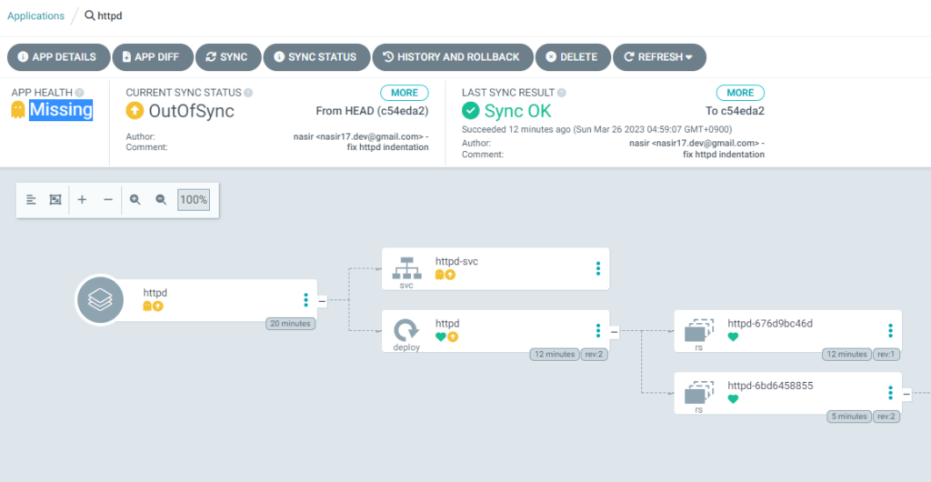Image resolution: width=931 pixels, height=482 pixels.
Task: Click the APP DIFF button
Action: 153,57
